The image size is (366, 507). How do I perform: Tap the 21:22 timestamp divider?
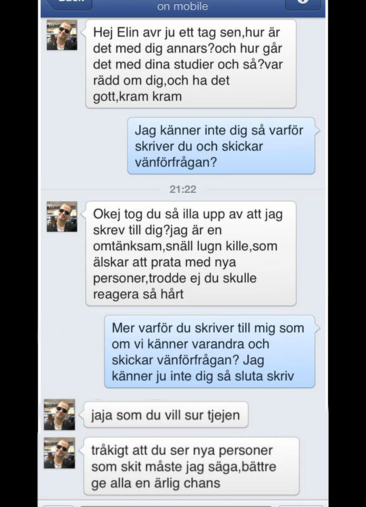[183, 189]
